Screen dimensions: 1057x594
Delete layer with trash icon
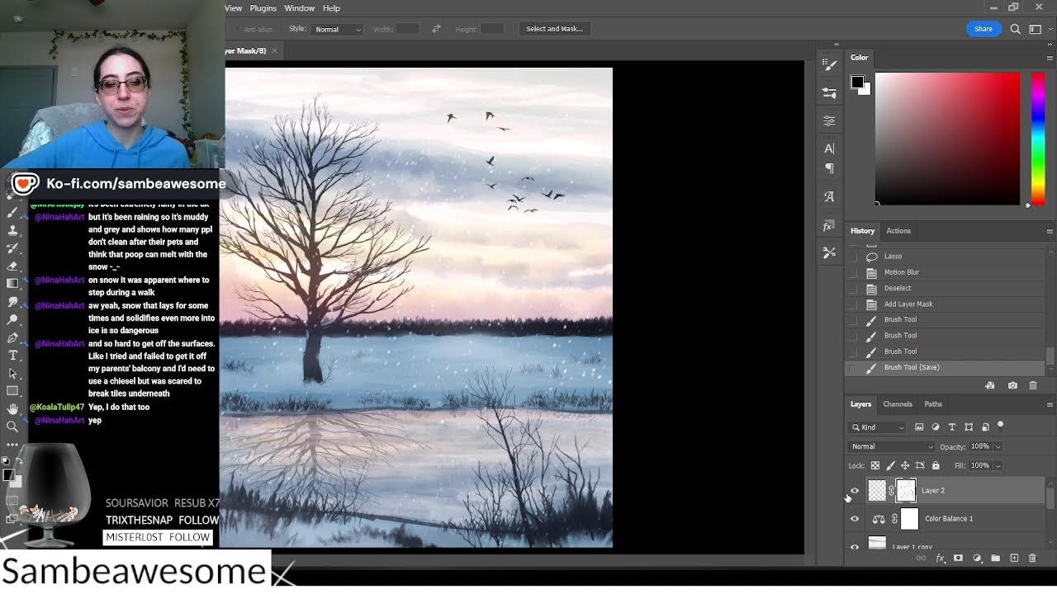[1032, 559]
